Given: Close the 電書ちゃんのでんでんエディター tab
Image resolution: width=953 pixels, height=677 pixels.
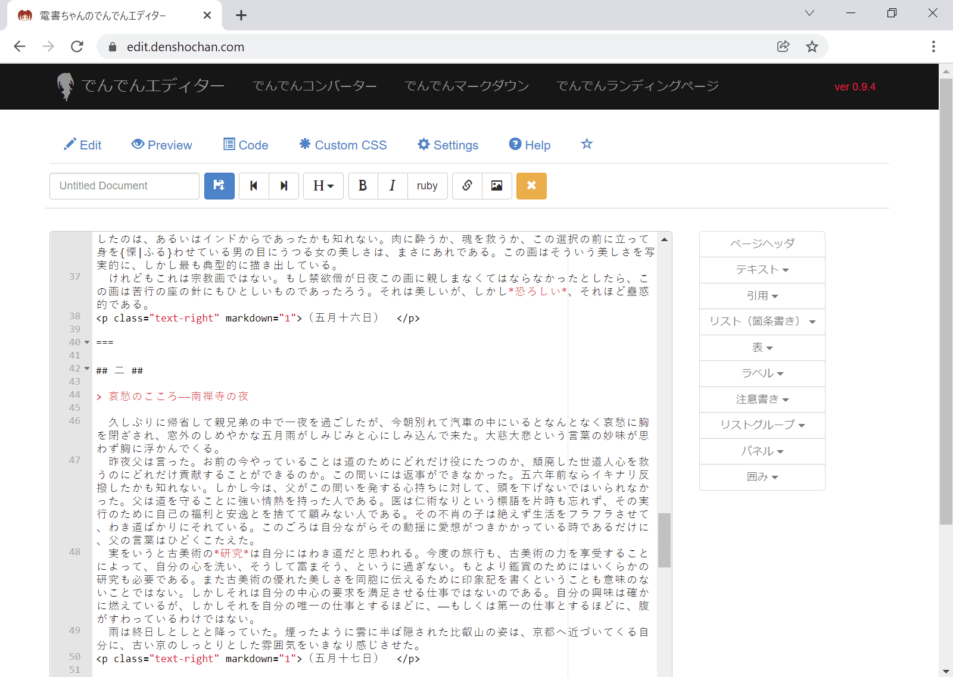Looking at the screenshot, I should [207, 15].
